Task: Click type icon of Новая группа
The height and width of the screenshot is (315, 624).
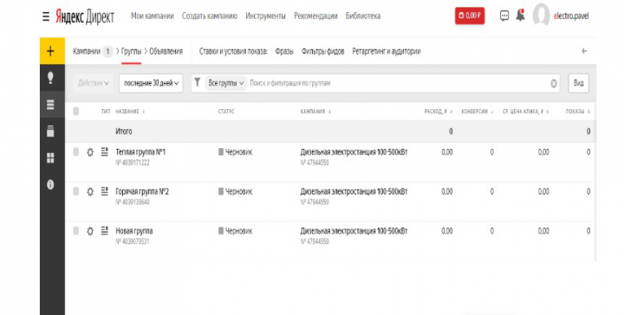Action: [x=105, y=231]
